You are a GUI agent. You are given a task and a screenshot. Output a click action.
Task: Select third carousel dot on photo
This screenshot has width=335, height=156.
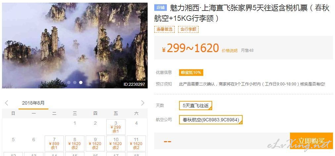click(81, 82)
